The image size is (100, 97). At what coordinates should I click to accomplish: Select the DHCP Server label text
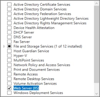click(x=24, y=32)
